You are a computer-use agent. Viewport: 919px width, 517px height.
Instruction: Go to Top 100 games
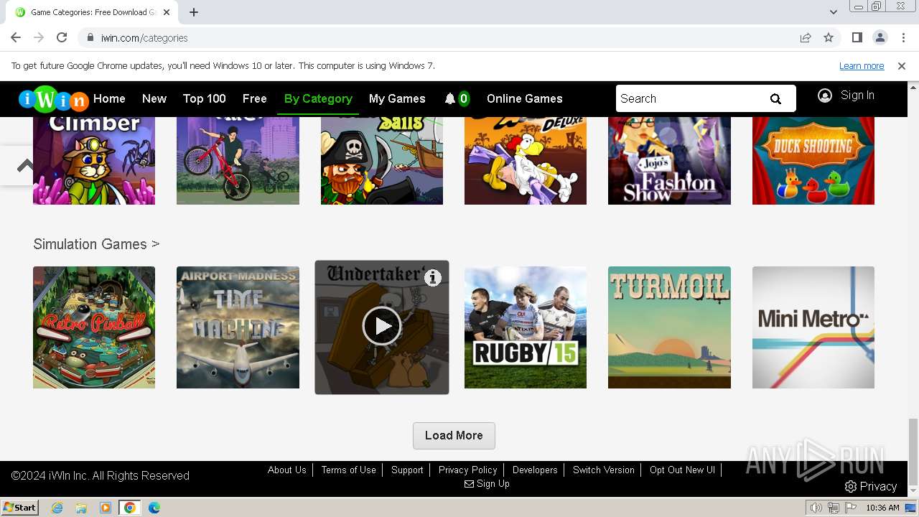click(205, 98)
